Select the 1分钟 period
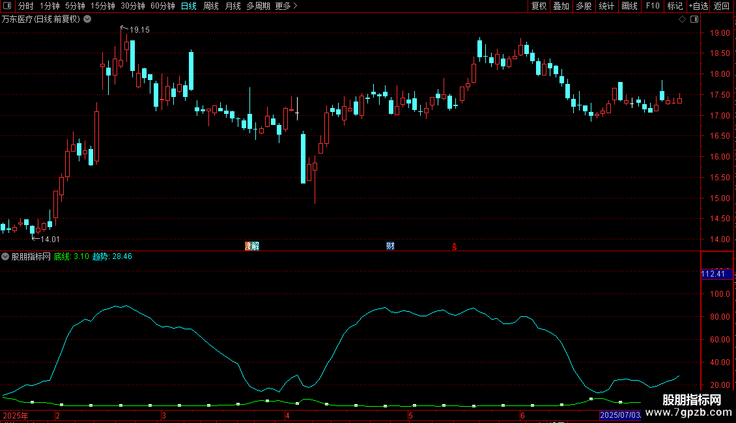 pos(50,6)
